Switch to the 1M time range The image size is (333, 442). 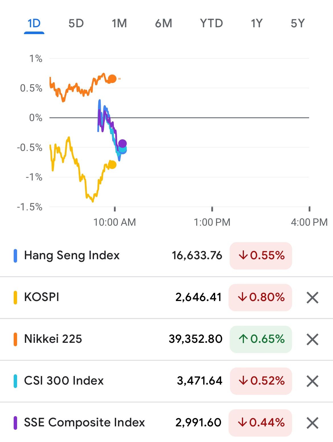(x=119, y=23)
